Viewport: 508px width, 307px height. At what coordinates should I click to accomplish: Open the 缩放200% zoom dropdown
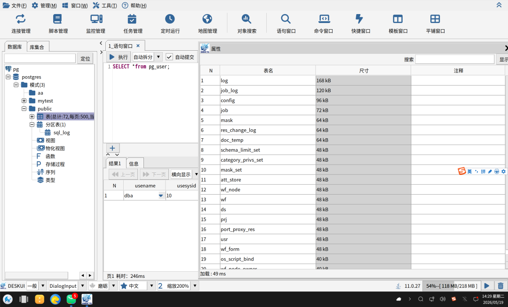pyautogui.click(x=195, y=286)
